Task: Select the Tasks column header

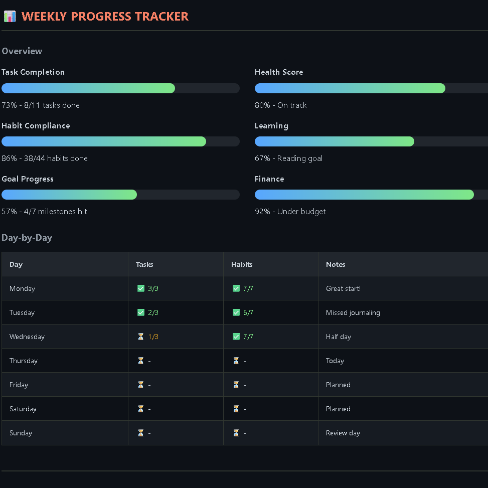Action: pos(144,264)
